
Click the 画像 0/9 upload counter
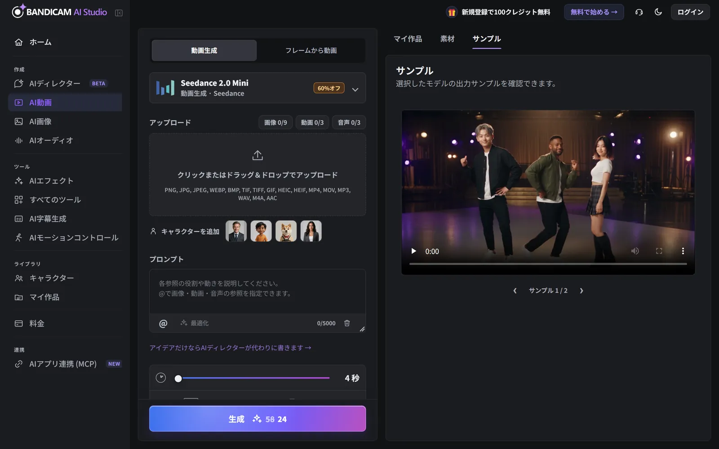pos(275,122)
